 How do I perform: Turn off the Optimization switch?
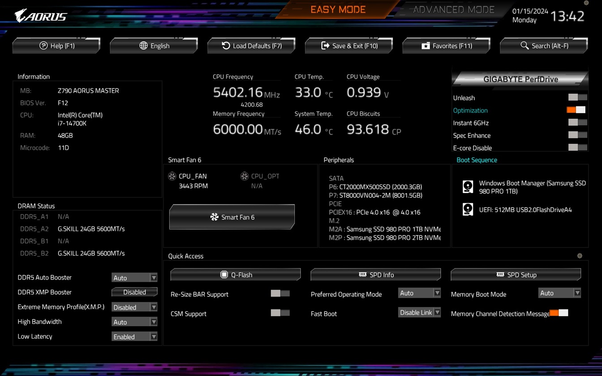pyautogui.click(x=576, y=110)
